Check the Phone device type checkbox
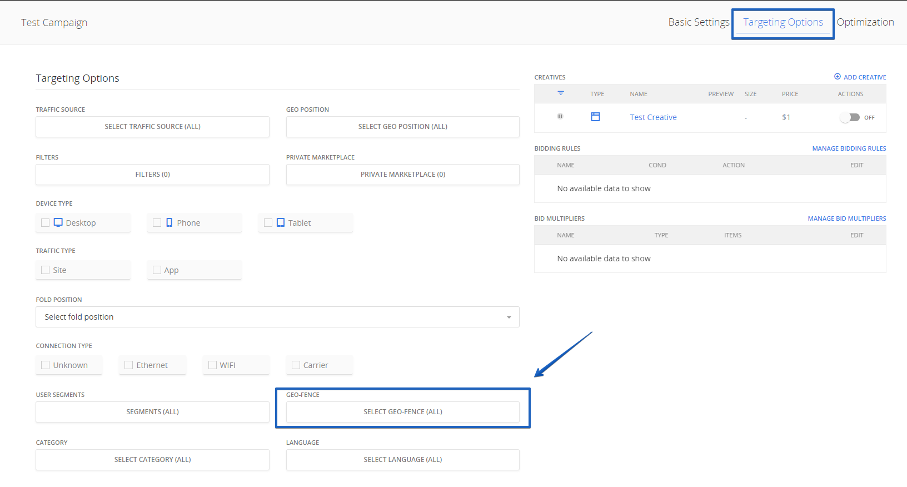This screenshot has height=487, width=907. (157, 222)
